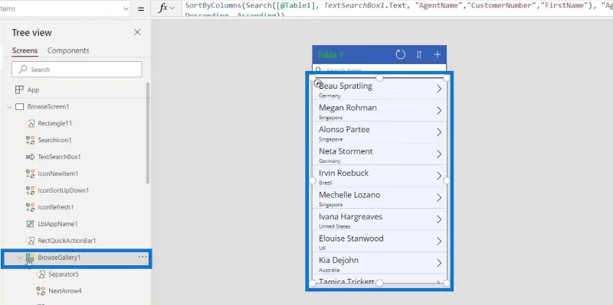This screenshot has height=305, width=613.
Task: Select Rectangle11 in the tree
Action: click(54, 123)
